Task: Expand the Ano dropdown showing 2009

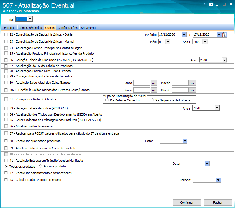Action: click(205, 42)
